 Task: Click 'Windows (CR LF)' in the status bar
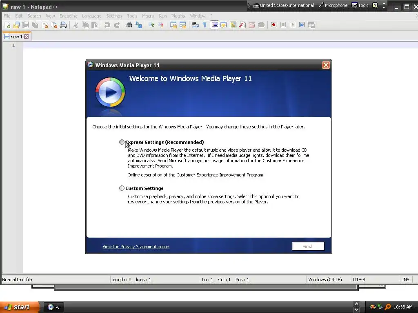click(x=325, y=280)
